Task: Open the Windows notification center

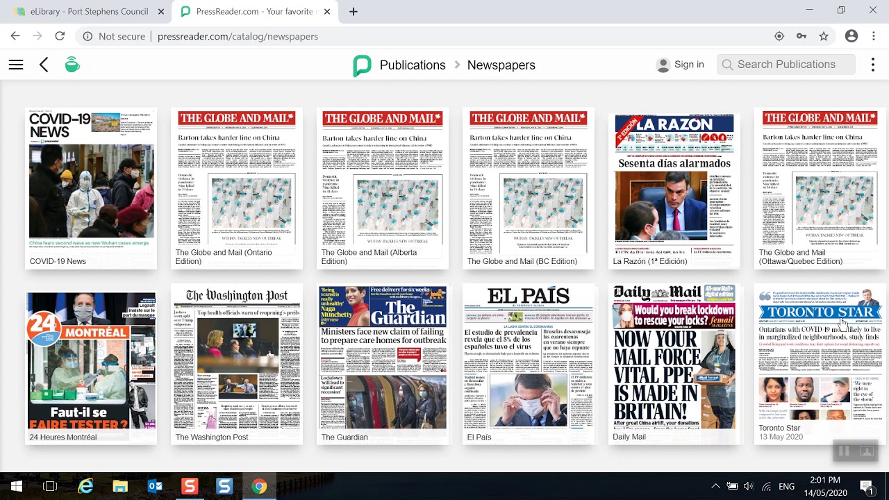Action: pyautogui.click(x=867, y=486)
